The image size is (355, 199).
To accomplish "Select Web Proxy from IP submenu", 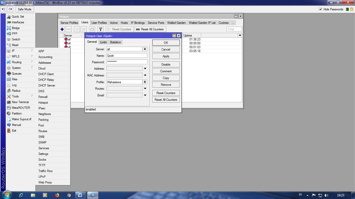I will (x=53, y=182).
